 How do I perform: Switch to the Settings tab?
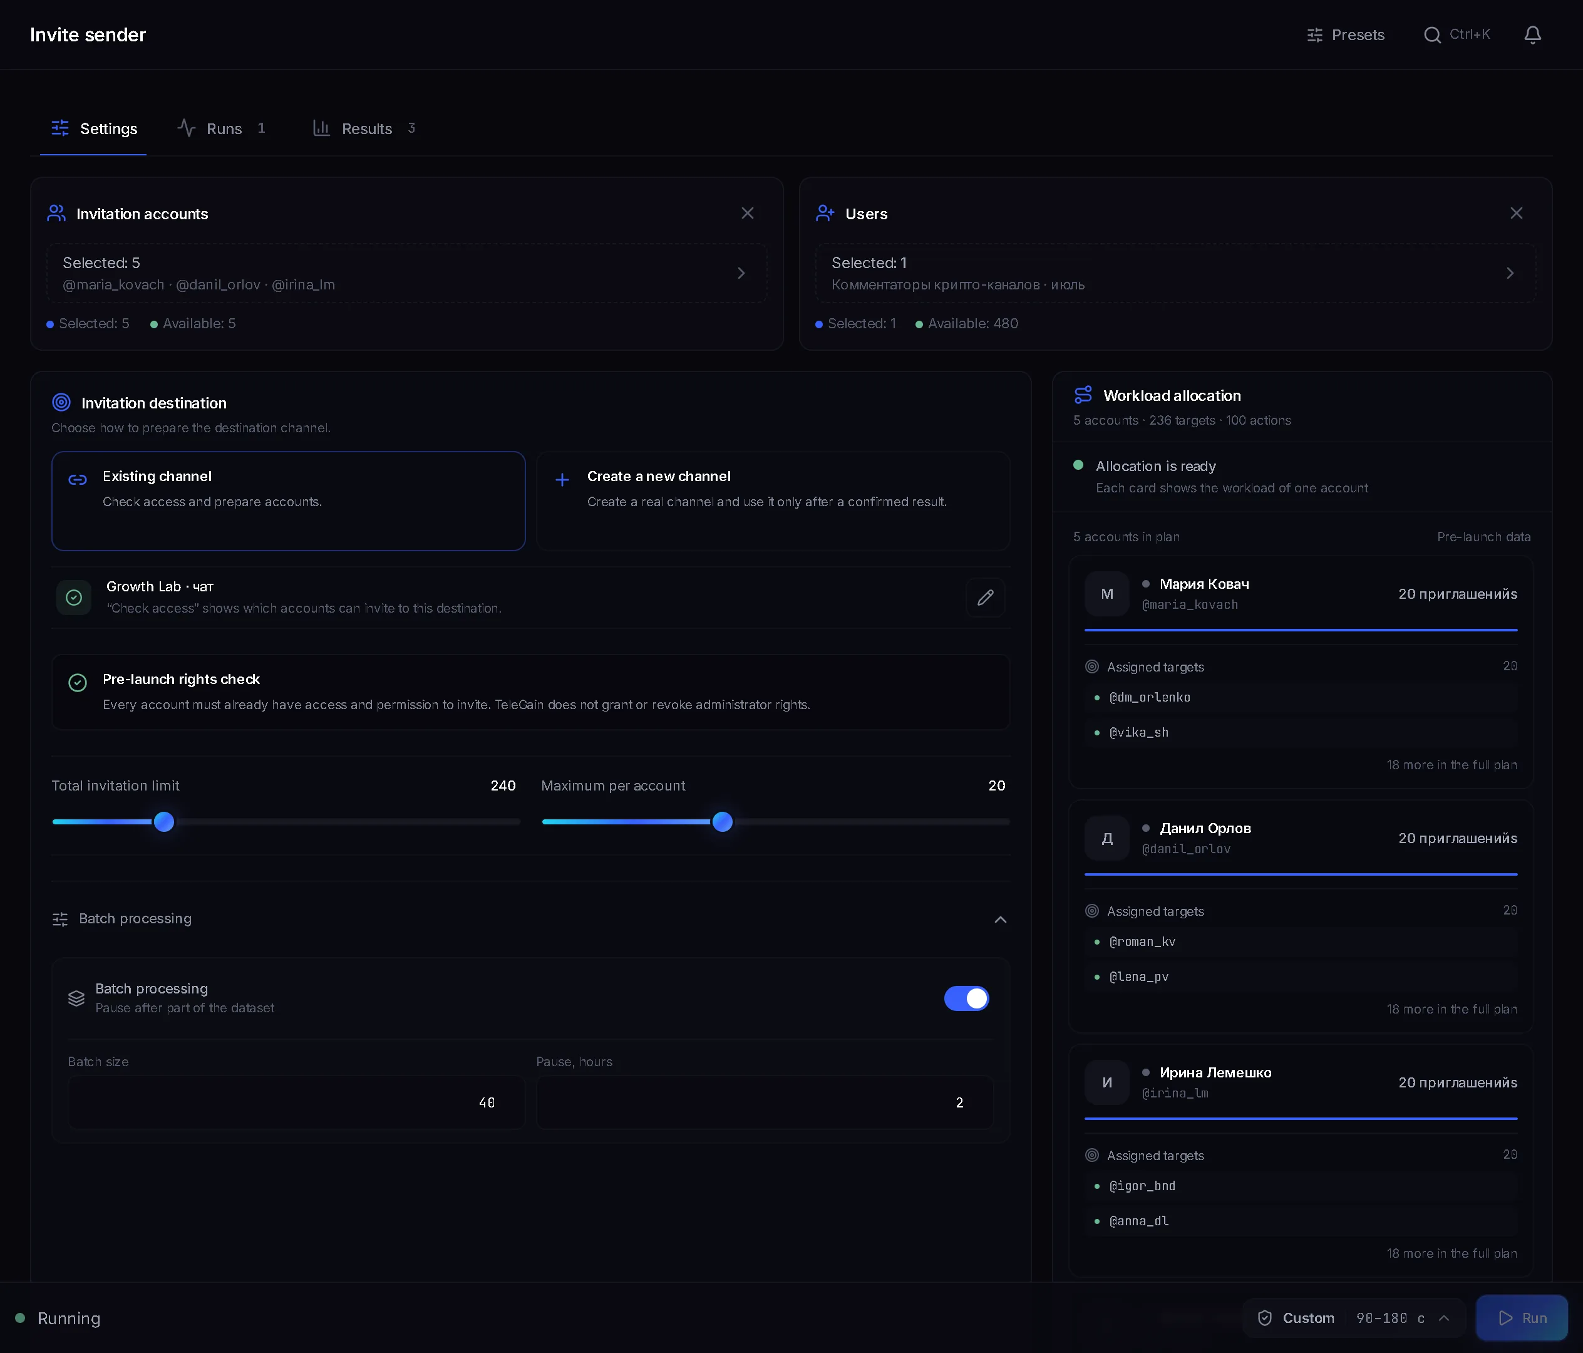tap(93, 128)
